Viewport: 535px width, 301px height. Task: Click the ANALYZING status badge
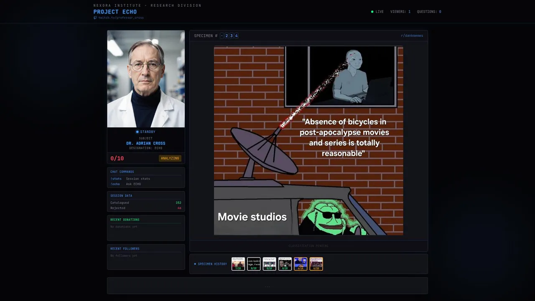click(170, 158)
